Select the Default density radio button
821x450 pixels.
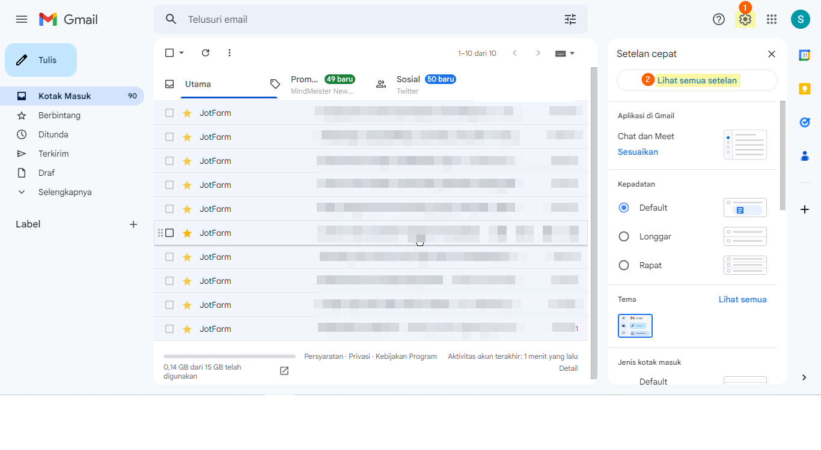coord(624,208)
